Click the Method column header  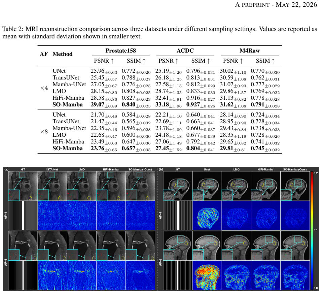[63, 54]
